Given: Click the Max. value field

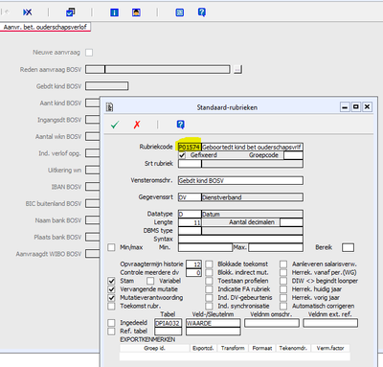Looking at the screenshot, I should [276, 247].
